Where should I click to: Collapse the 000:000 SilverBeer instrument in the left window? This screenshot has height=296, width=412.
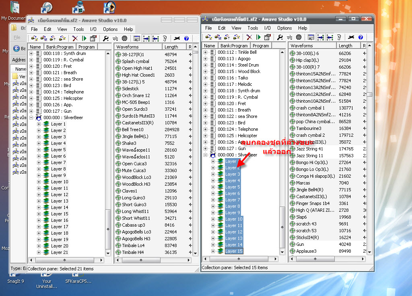[x=31, y=118]
